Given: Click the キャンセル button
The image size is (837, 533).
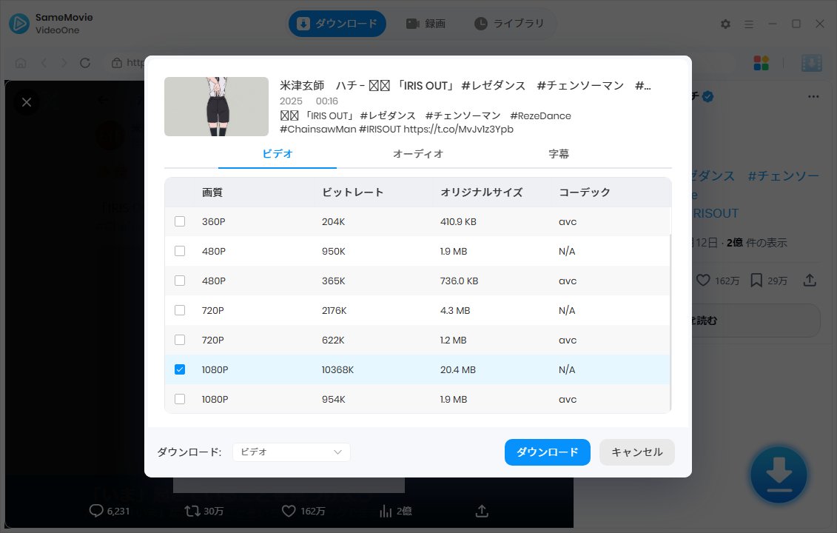Looking at the screenshot, I should pyautogui.click(x=637, y=452).
